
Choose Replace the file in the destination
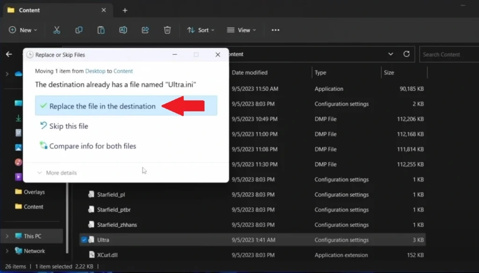126,106
